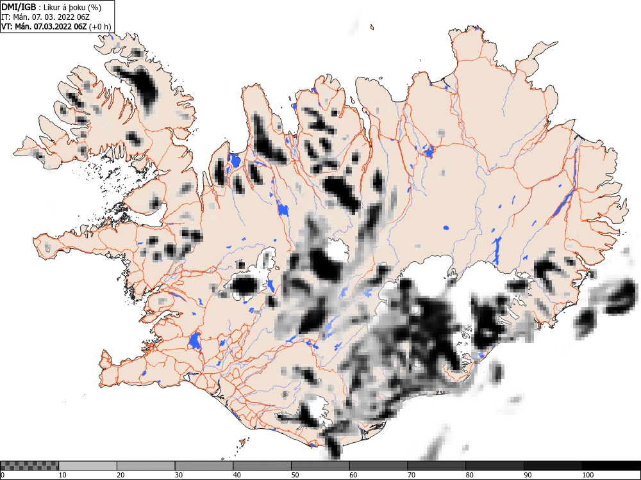Select the 60–70 percent legend swatch

(379, 466)
